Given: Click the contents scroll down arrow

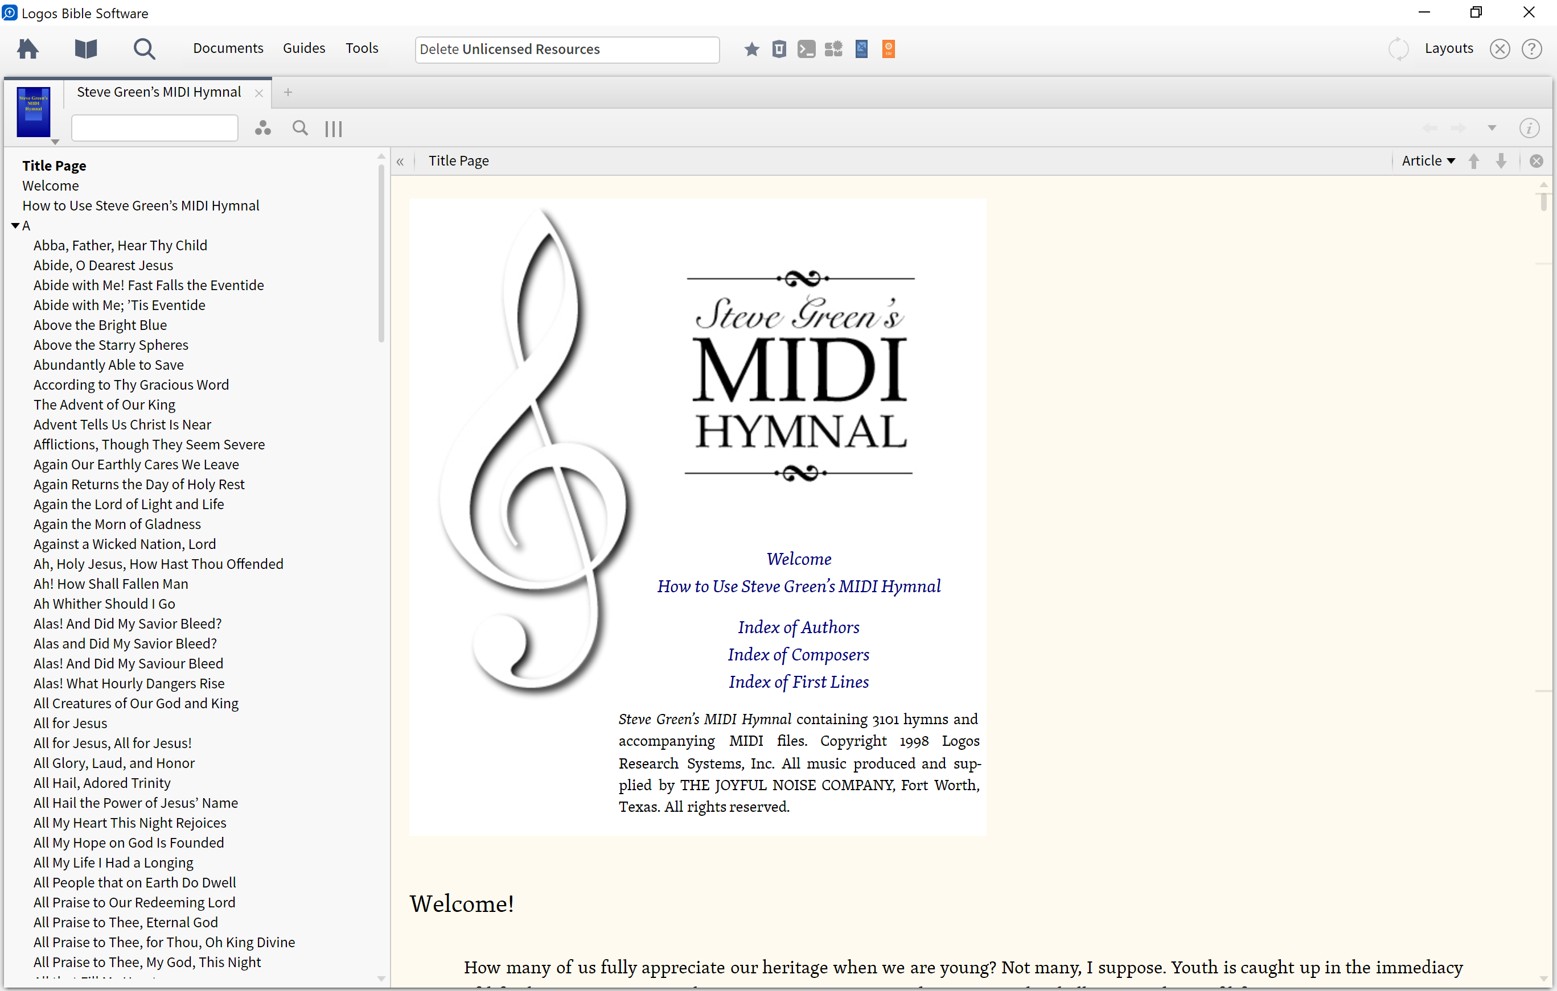Looking at the screenshot, I should click(381, 978).
